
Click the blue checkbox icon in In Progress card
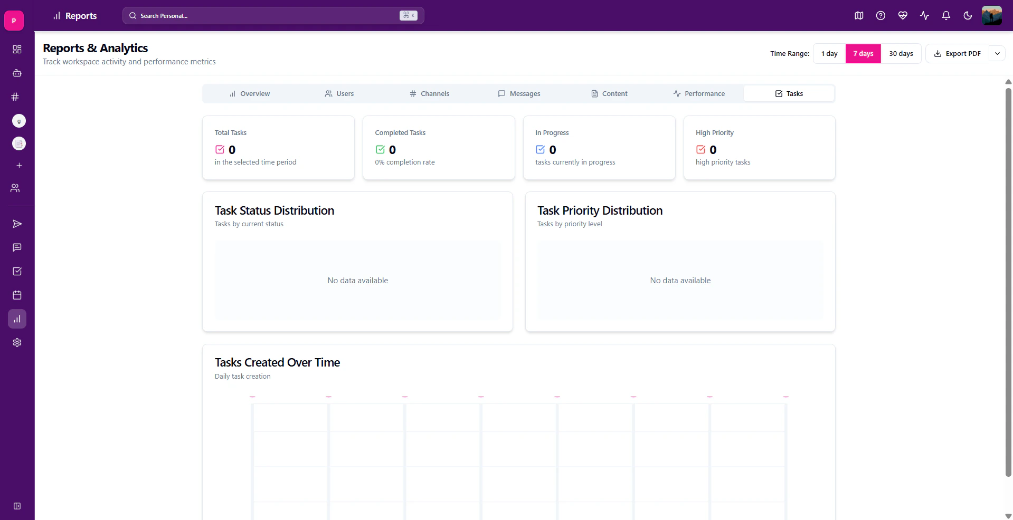point(541,149)
